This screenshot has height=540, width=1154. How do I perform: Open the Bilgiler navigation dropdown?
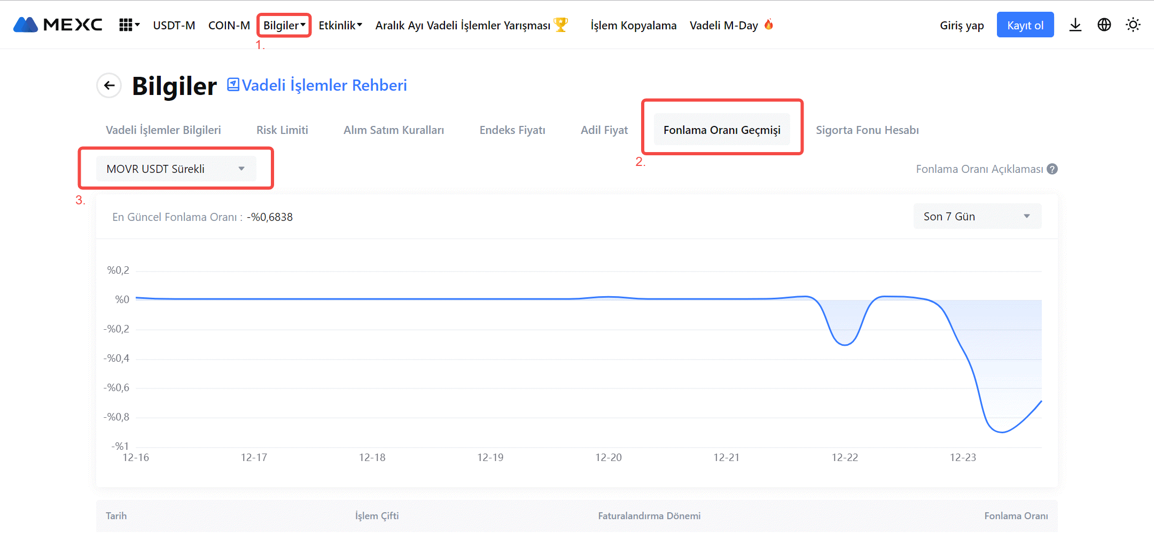284,26
